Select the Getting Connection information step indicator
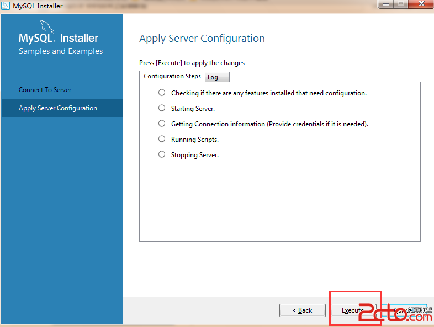This screenshot has height=327, width=434. click(162, 124)
